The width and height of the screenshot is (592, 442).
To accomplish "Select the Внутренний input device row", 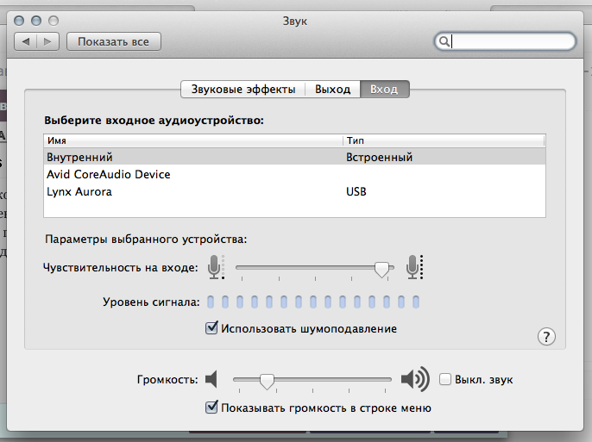I will (294, 157).
